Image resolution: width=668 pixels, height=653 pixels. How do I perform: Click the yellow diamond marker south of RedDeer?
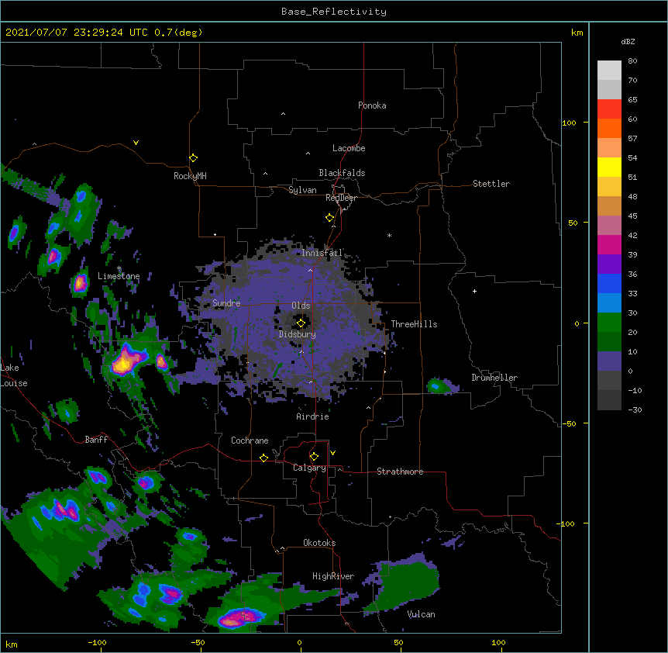(329, 218)
